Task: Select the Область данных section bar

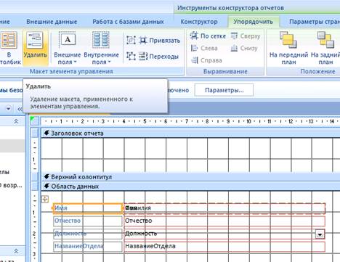Action: click(x=190, y=187)
